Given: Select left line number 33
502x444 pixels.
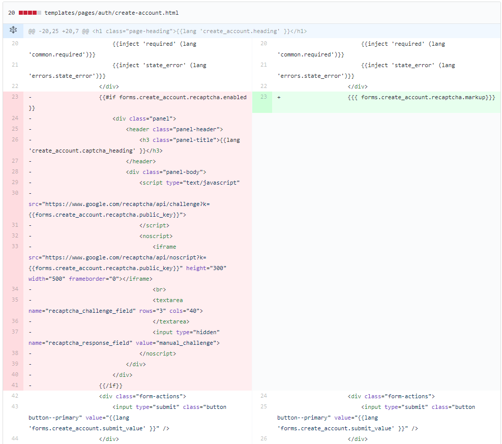Looking at the screenshot, I should [15, 246].
